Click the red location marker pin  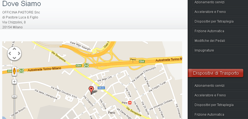(x=91, y=90)
